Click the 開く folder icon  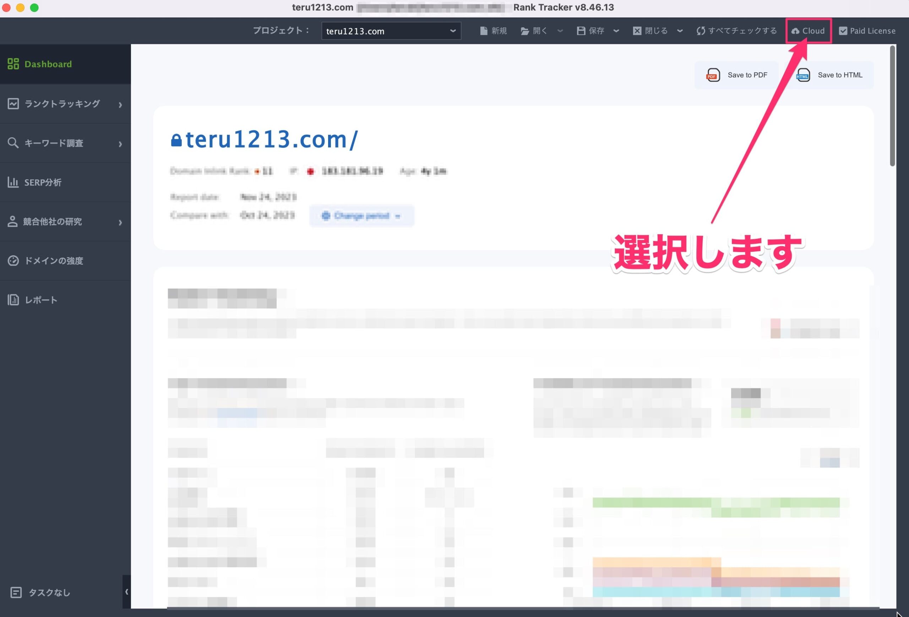(x=525, y=31)
